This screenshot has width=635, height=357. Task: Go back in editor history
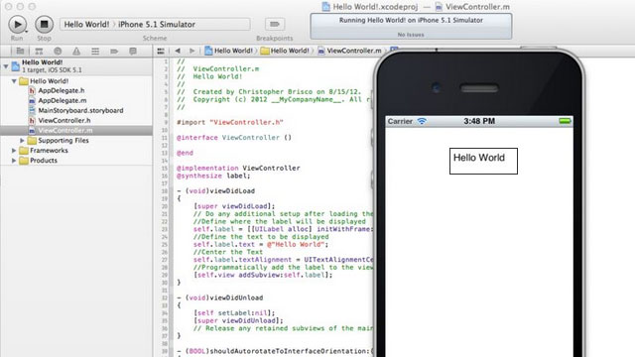(178, 51)
